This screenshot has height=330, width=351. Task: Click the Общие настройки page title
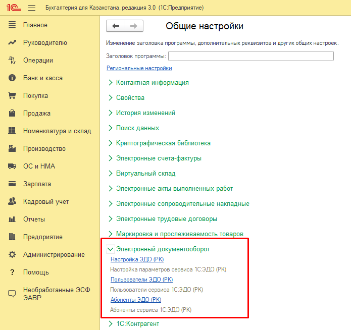coord(205,26)
